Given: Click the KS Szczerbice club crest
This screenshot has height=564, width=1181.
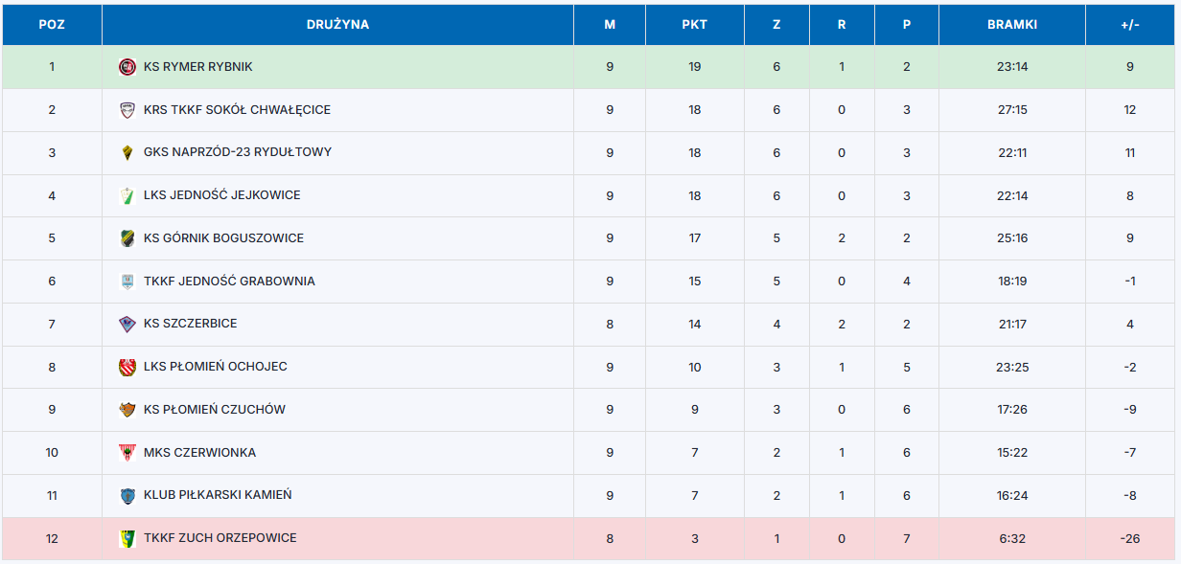Looking at the screenshot, I should tap(127, 324).
